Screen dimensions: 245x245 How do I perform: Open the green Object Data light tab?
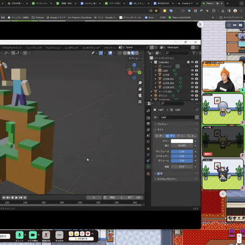click(148, 167)
